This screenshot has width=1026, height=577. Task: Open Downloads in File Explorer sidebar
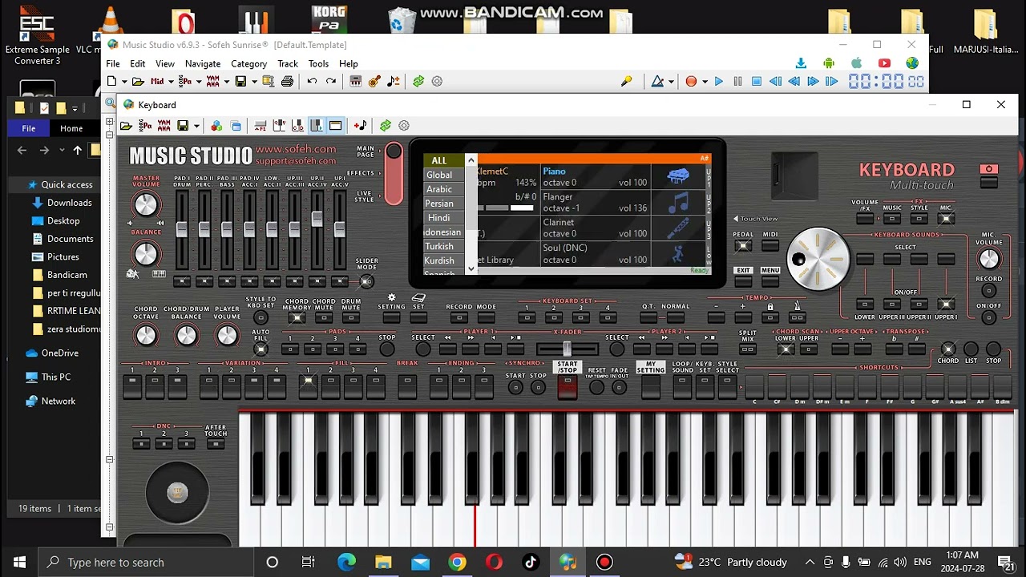coord(70,203)
